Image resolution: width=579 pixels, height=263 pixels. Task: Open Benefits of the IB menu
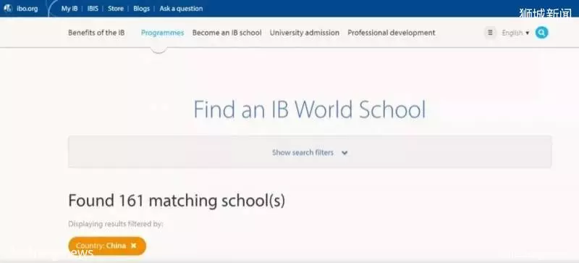(x=96, y=33)
